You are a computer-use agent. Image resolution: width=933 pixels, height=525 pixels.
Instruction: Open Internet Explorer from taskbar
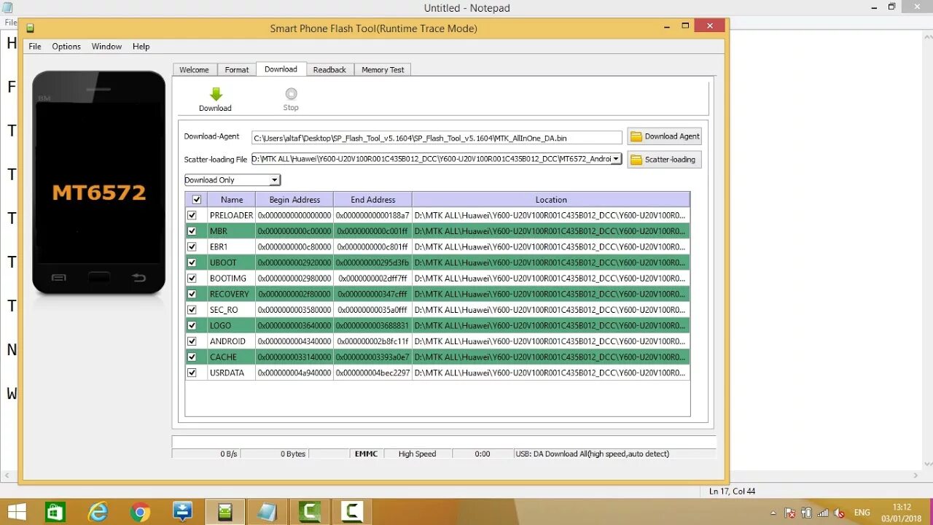tap(98, 512)
